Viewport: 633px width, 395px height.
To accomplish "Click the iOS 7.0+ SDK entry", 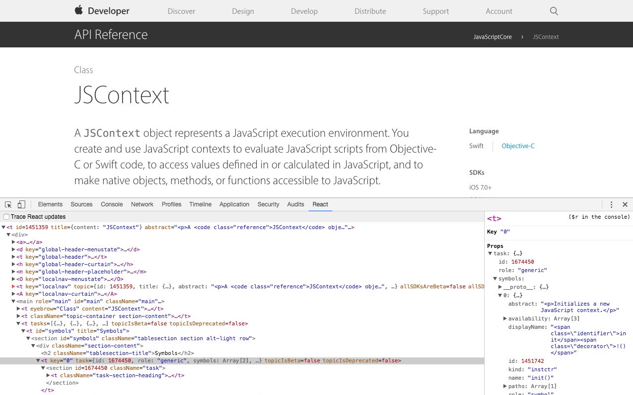I will click(x=481, y=188).
